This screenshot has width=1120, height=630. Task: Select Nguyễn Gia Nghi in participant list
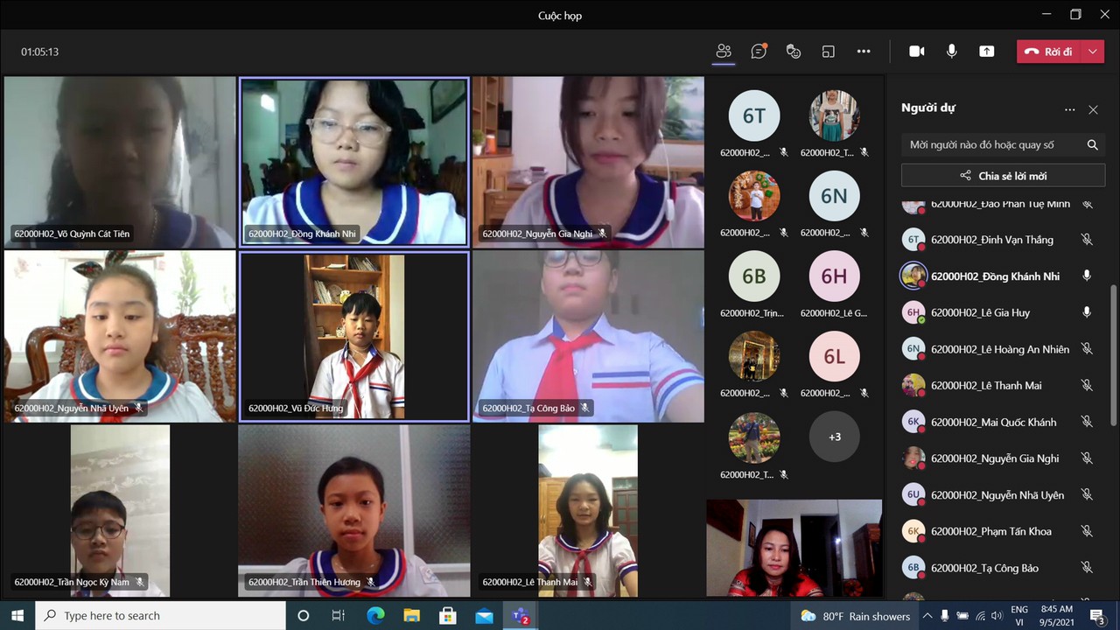tap(995, 458)
